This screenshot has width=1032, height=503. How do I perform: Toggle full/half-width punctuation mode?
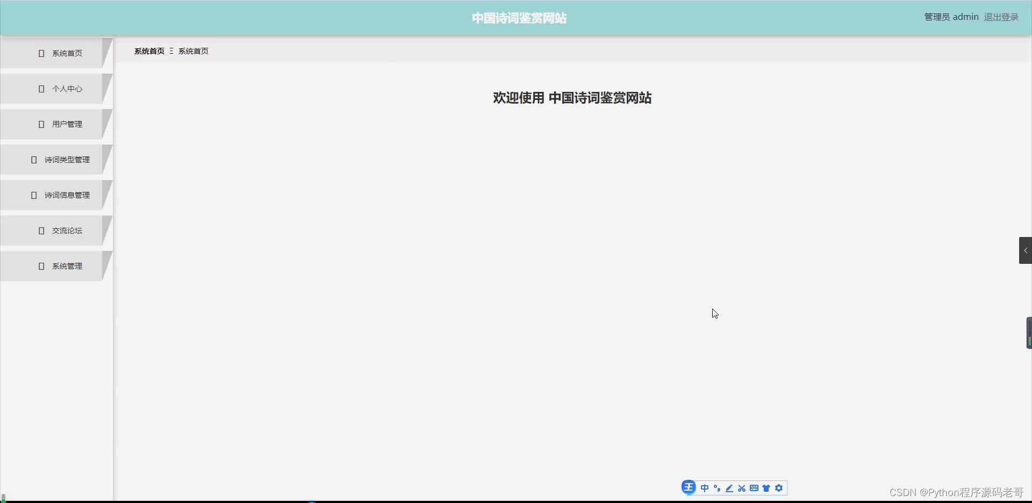tap(717, 488)
